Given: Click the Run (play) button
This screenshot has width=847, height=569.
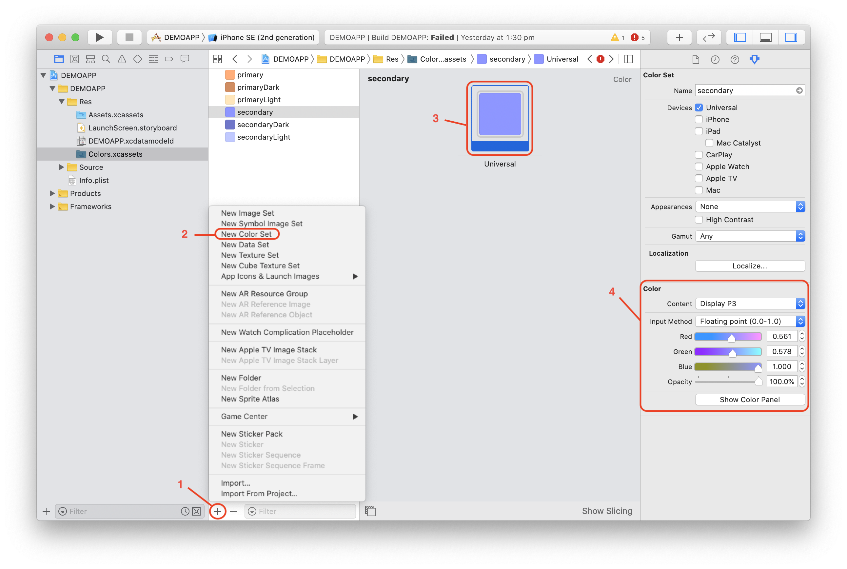Looking at the screenshot, I should [x=99, y=37].
